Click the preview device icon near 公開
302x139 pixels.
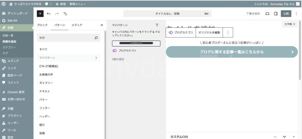[x=267, y=14]
